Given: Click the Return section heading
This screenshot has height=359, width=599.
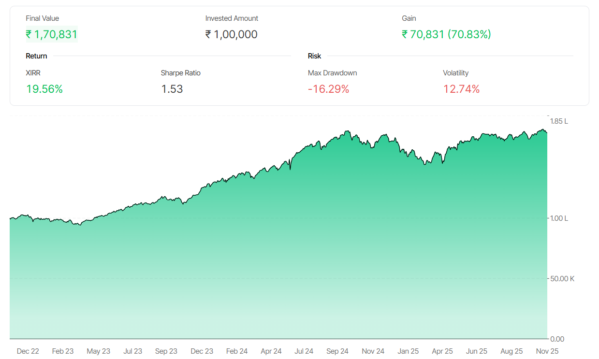Looking at the screenshot, I should pyautogui.click(x=36, y=56).
